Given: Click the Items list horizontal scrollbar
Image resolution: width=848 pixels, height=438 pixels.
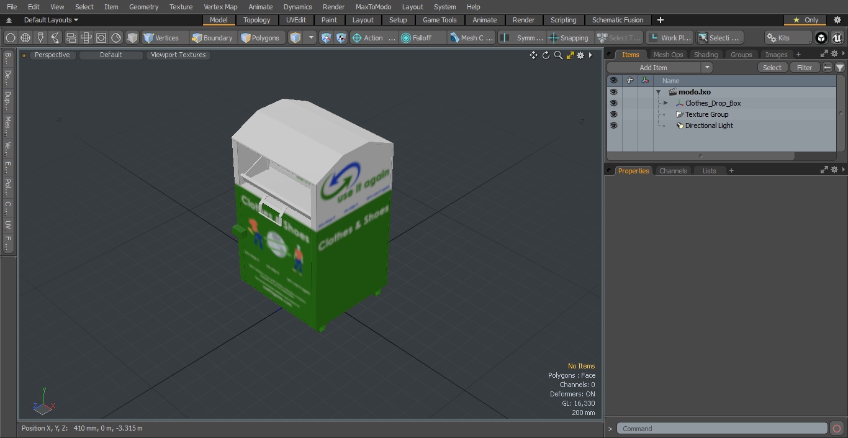Looking at the screenshot, I should point(701,156).
